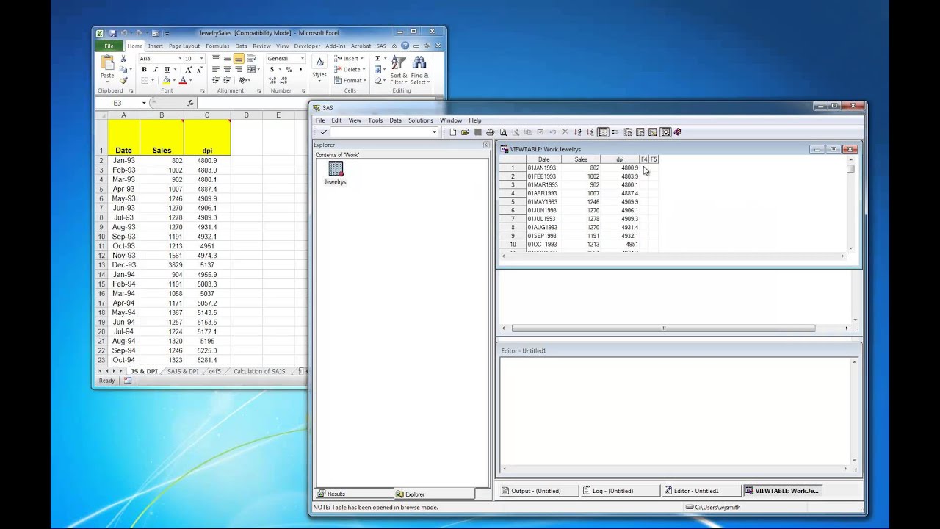Open Find & Select in Excel

[419, 70]
